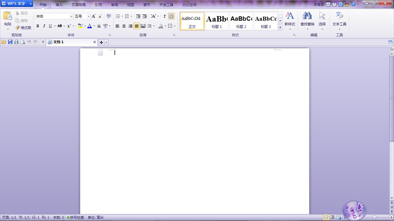
Task: Open the font size 五号 dropdown
Action: pos(89,16)
